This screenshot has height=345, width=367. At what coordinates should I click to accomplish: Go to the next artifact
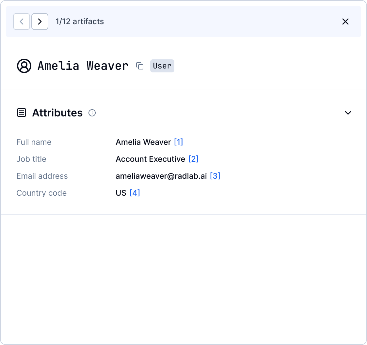[x=40, y=22]
